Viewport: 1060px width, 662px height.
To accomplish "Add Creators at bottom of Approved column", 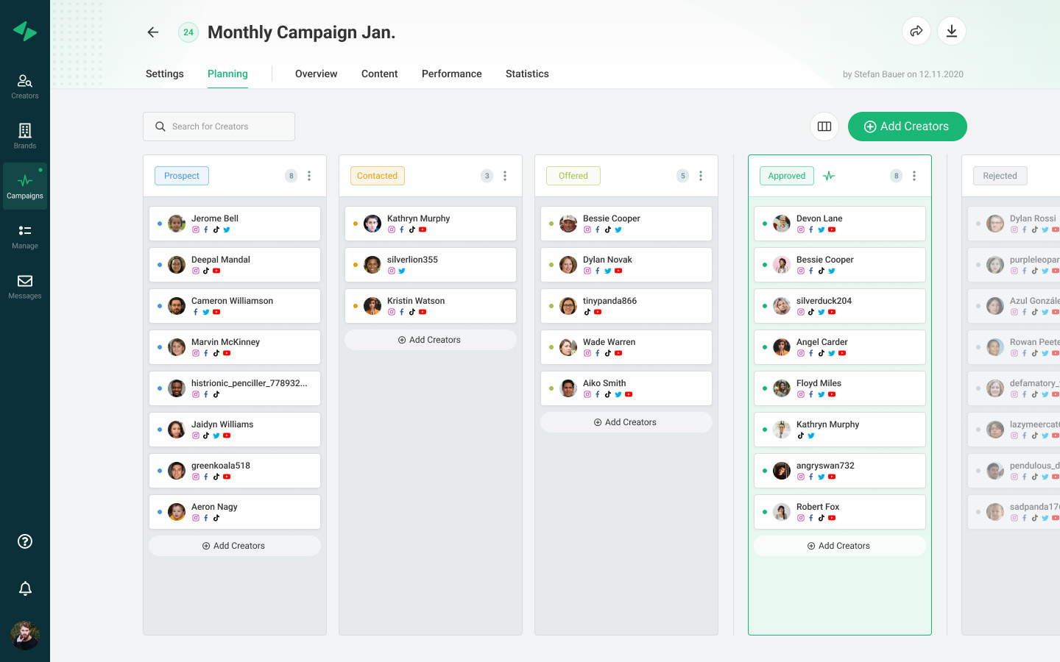I will pyautogui.click(x=840, y=546).
